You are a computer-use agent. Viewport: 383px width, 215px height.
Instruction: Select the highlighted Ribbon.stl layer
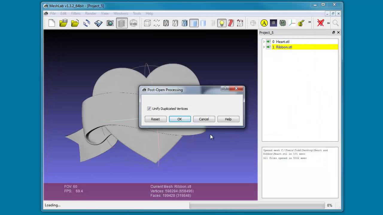[305, 47]
